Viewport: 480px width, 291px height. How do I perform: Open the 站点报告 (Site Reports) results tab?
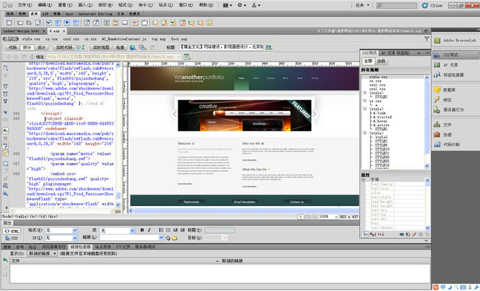coord(103,246)
